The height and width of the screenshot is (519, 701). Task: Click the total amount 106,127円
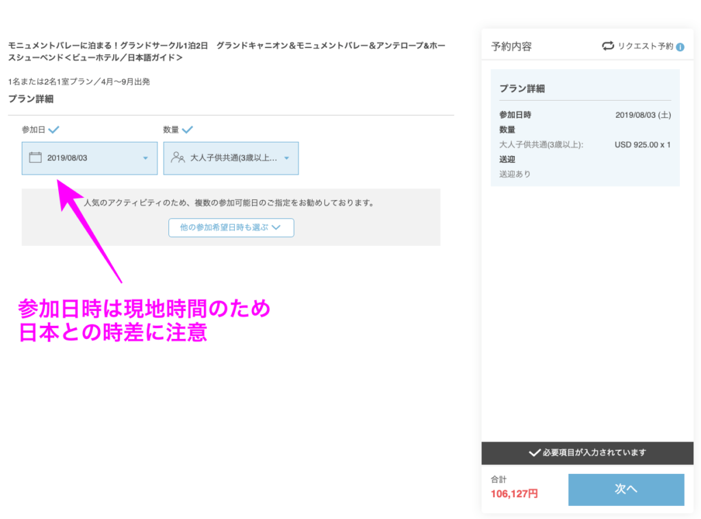(x=514, y=493)
